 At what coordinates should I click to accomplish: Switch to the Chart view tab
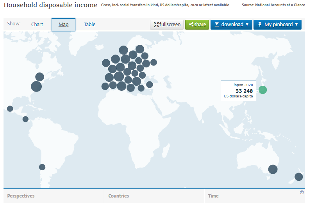pyautogui.click(x=37, y=25)
